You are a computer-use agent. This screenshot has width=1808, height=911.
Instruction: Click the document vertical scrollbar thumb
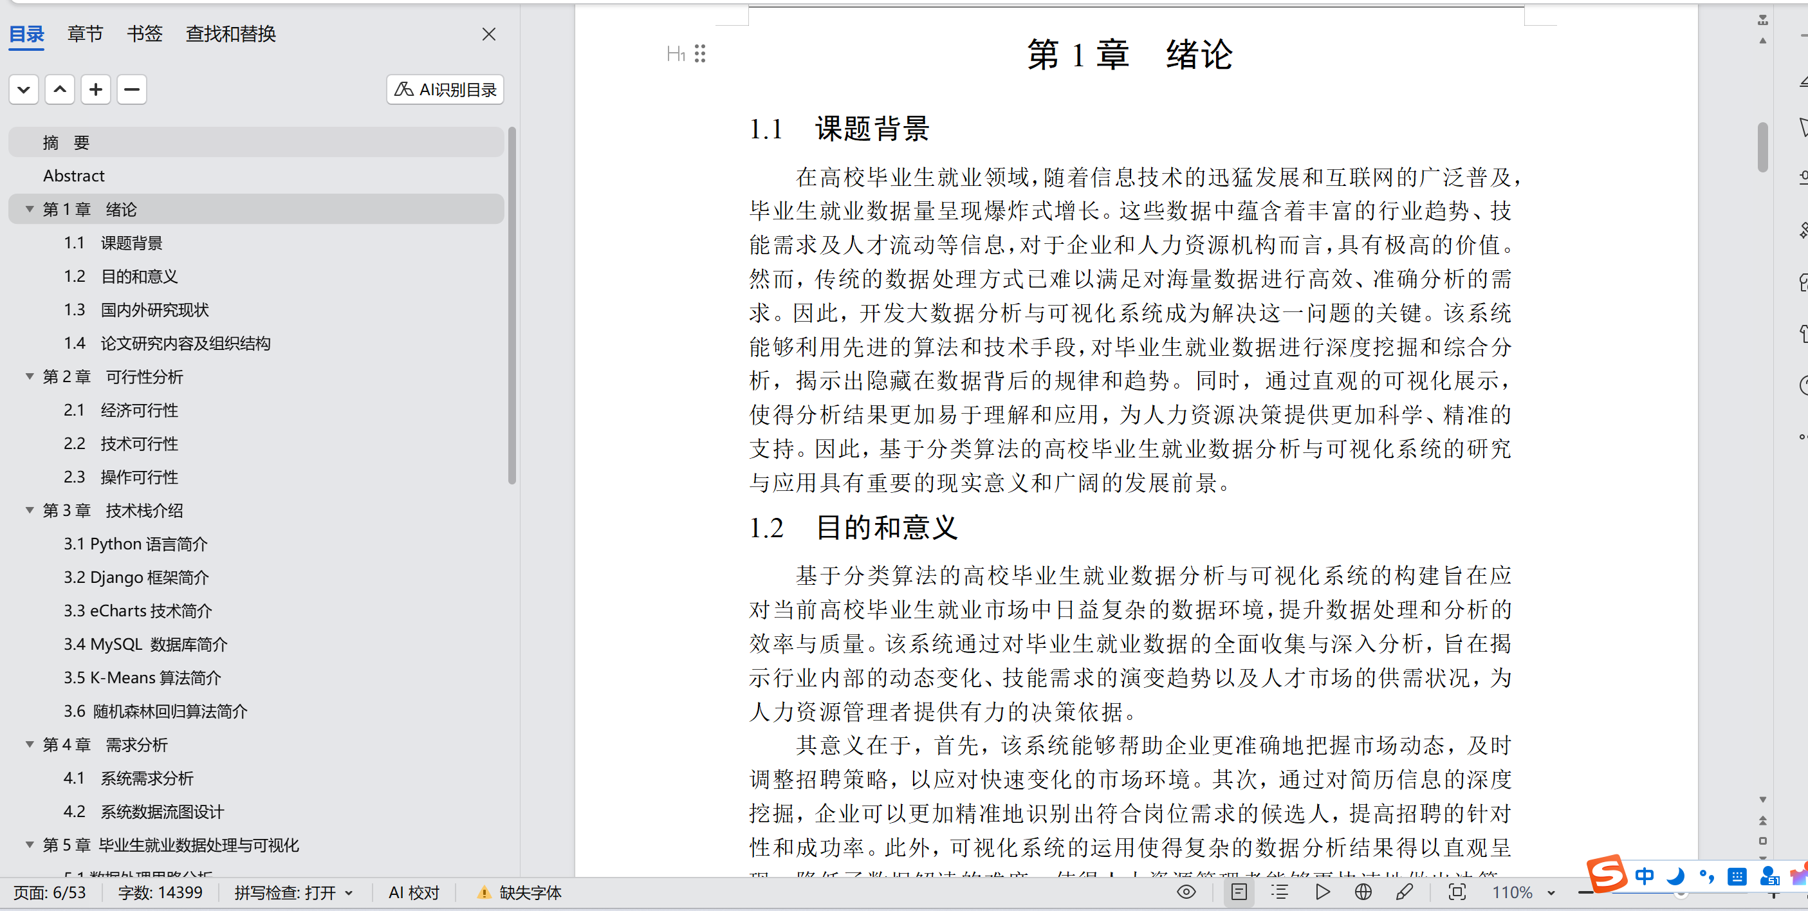[1762, 147]
